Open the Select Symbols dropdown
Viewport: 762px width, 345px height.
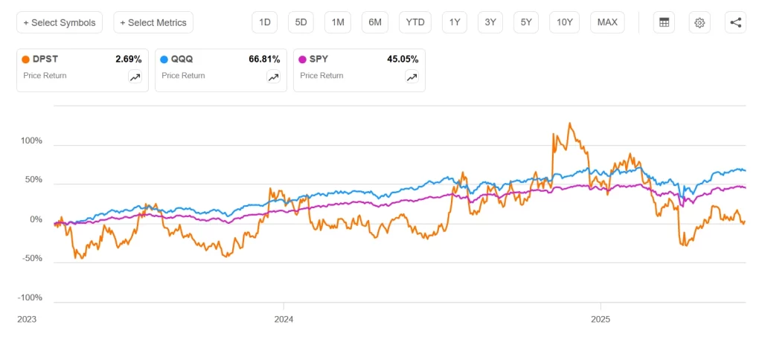pos(60,22)
